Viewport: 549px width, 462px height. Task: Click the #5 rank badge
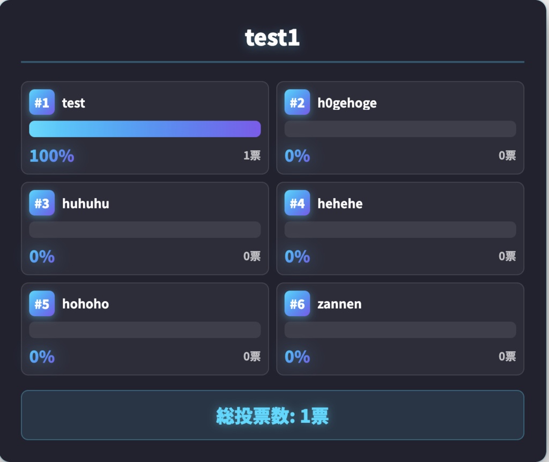point(42,304)
